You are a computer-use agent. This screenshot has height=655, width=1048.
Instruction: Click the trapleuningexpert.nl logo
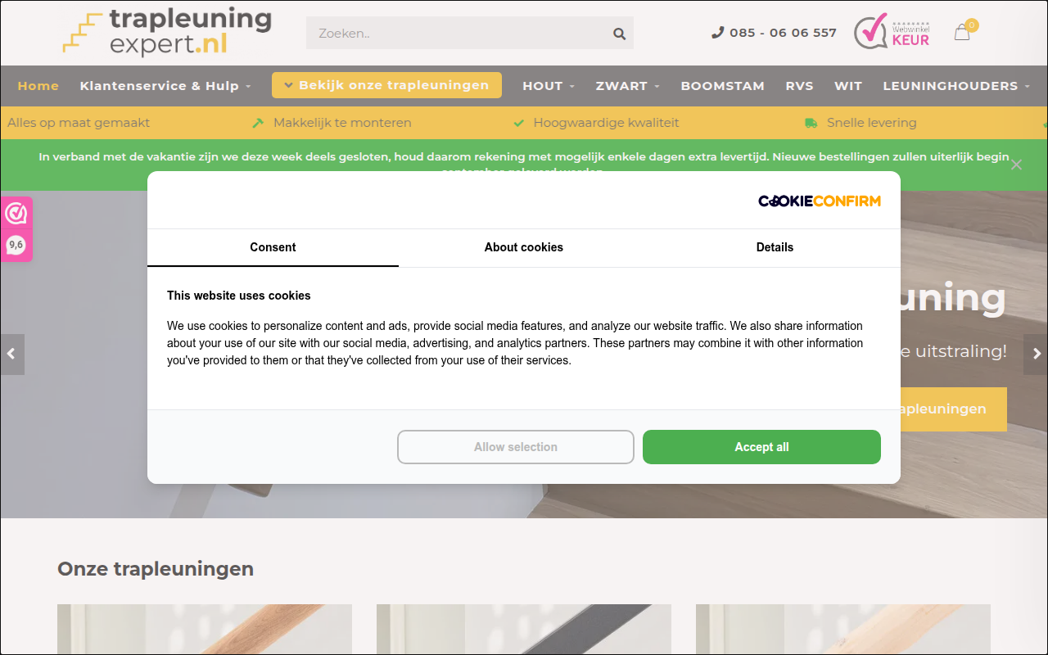(x=167, y=33)
